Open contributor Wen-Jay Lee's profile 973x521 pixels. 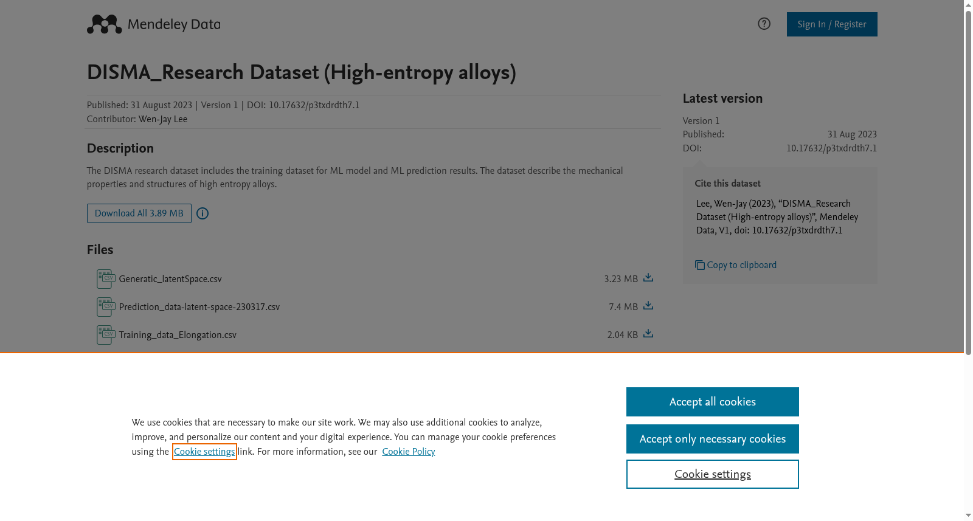point(163,119)
